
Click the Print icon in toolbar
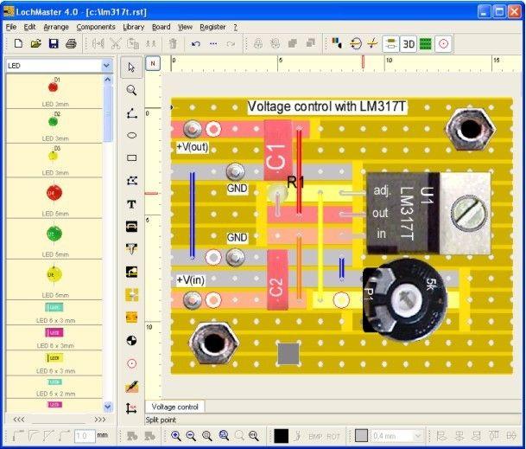point(71,43)
